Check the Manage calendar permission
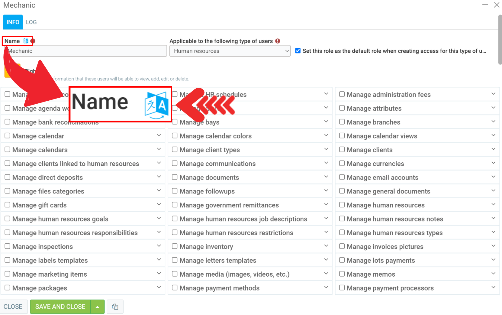 click(8, 136)
